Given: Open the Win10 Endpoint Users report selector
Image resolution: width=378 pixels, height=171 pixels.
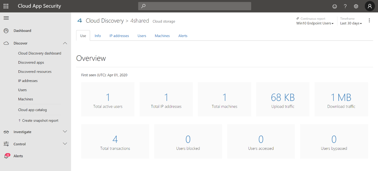Looking at the screenshot, I should tap(315, 23).
